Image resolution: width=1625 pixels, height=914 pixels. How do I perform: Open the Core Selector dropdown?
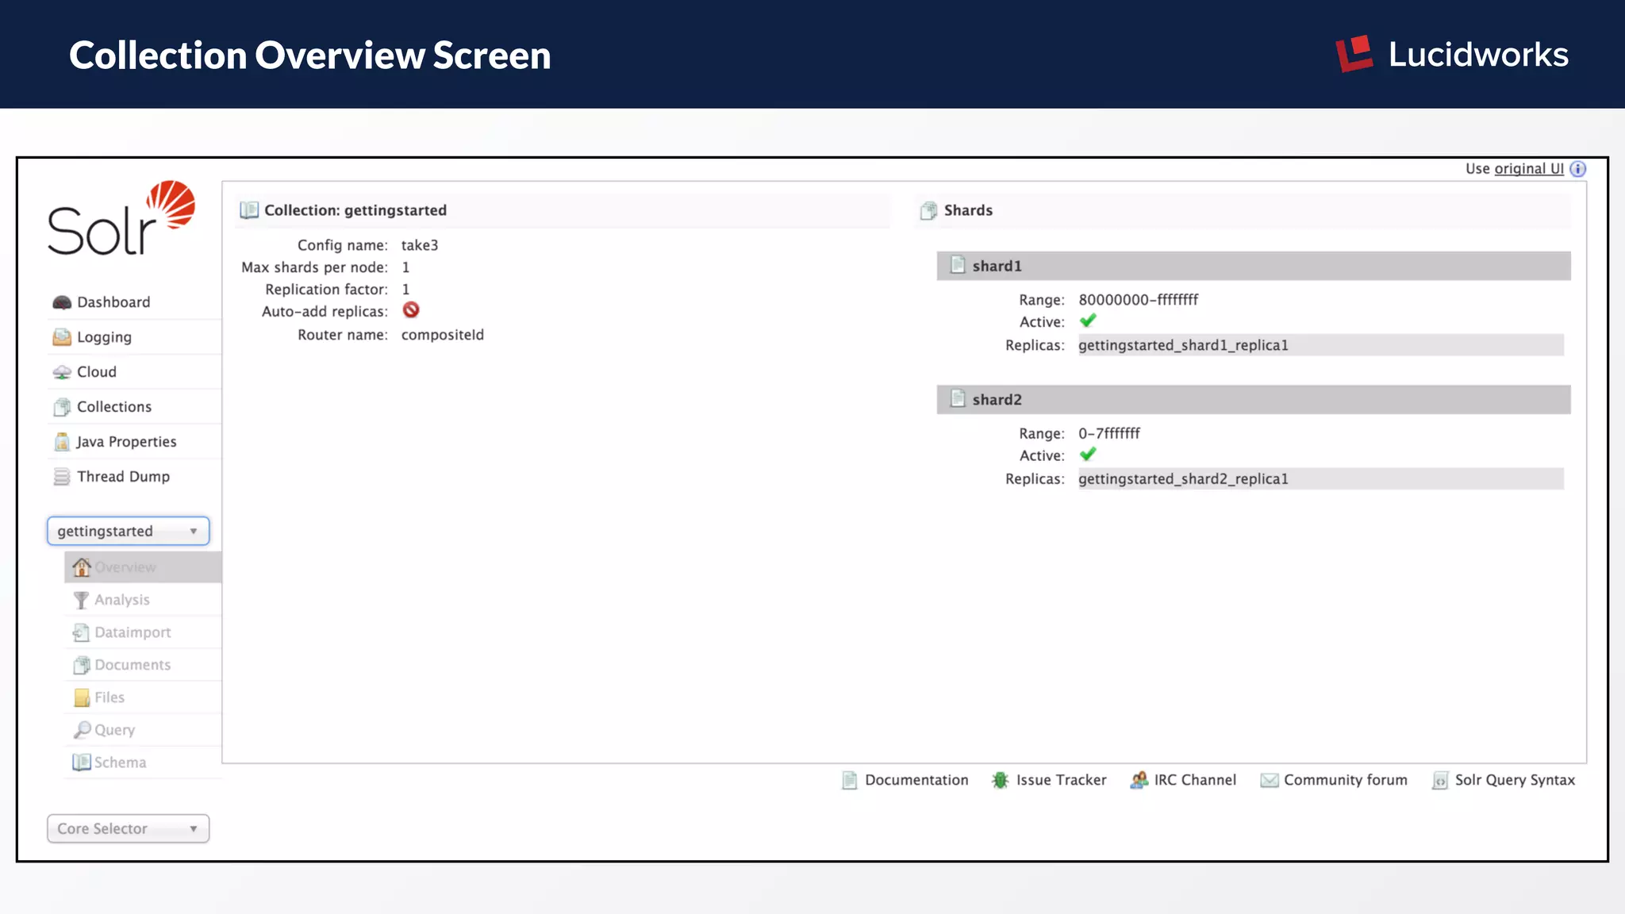[x=129, y=828]
